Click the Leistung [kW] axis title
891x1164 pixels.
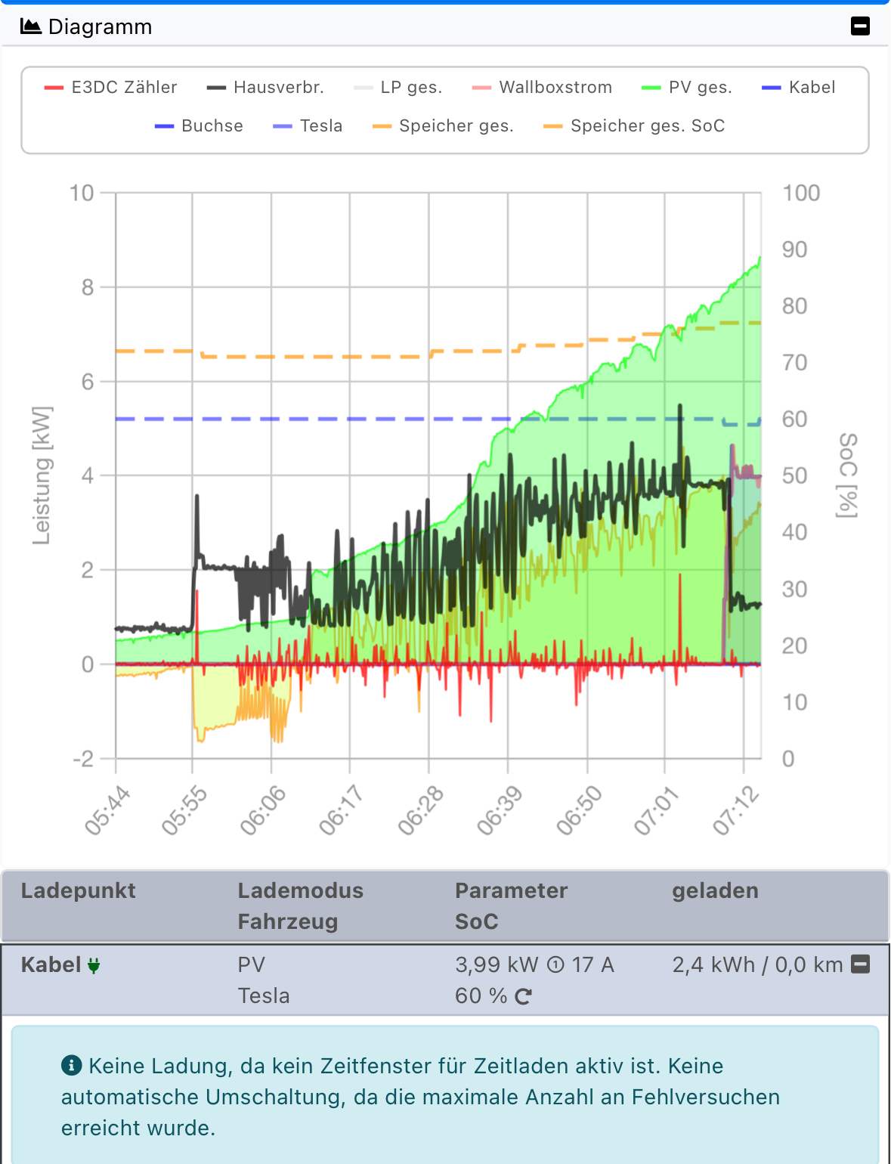pyautogui.click(x=42, y=475)
